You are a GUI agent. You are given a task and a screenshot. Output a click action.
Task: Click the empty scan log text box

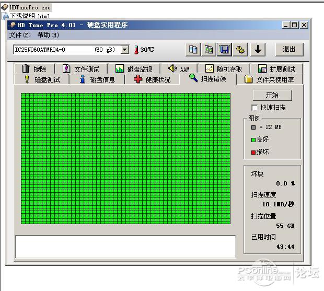(x=125, y=247)
